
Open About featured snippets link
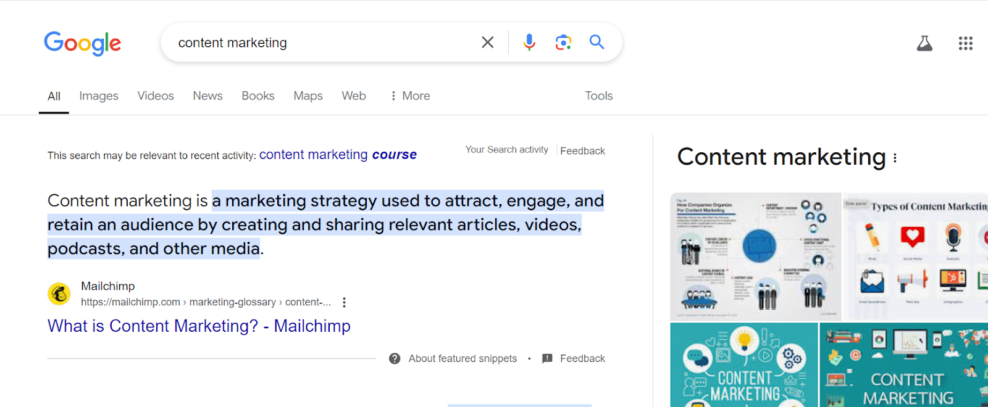tap(463, 358)
